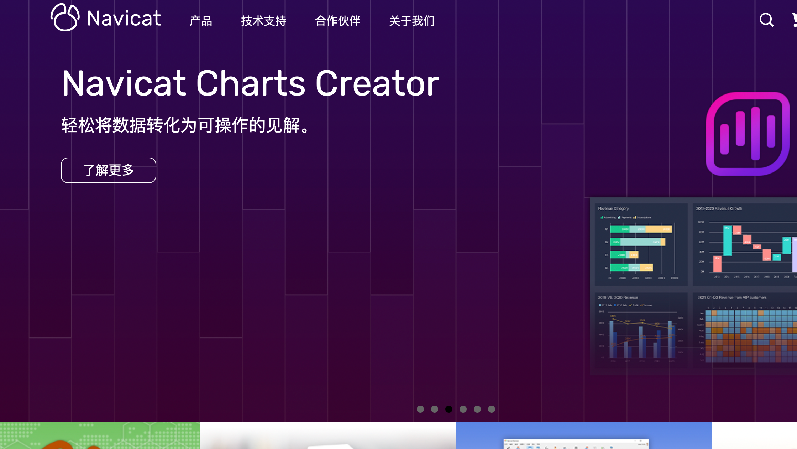Open the 合作伙伴 menu
This screenshot has width=797, height=449.
[x=337, y=21]
